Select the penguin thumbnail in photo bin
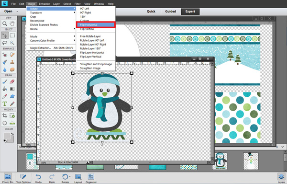This screenshot has width=287, height=184. point(220,161)
